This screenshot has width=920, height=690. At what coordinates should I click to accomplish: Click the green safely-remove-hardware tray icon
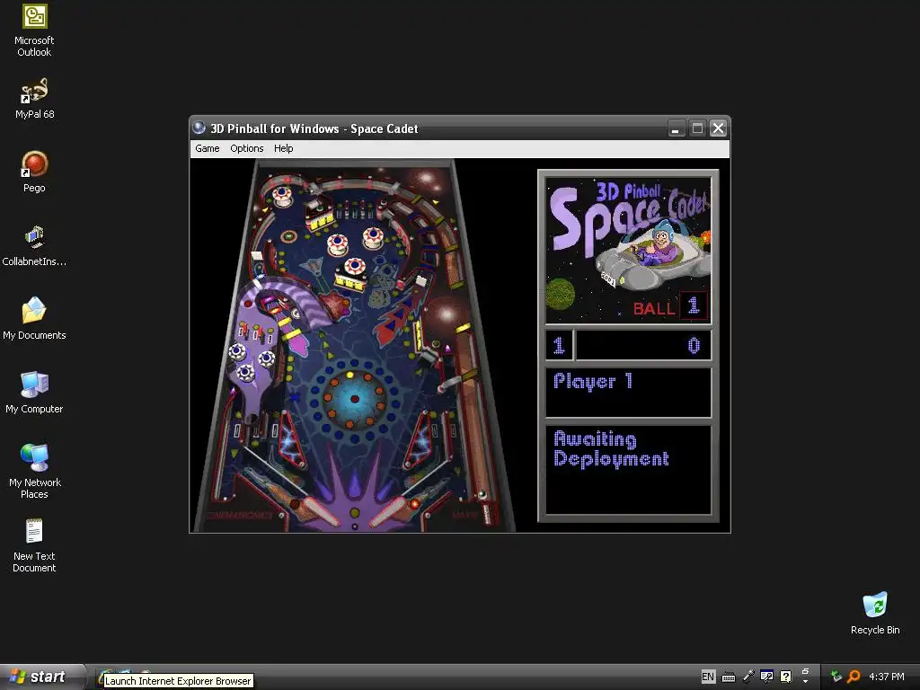(x=836, y=677)
